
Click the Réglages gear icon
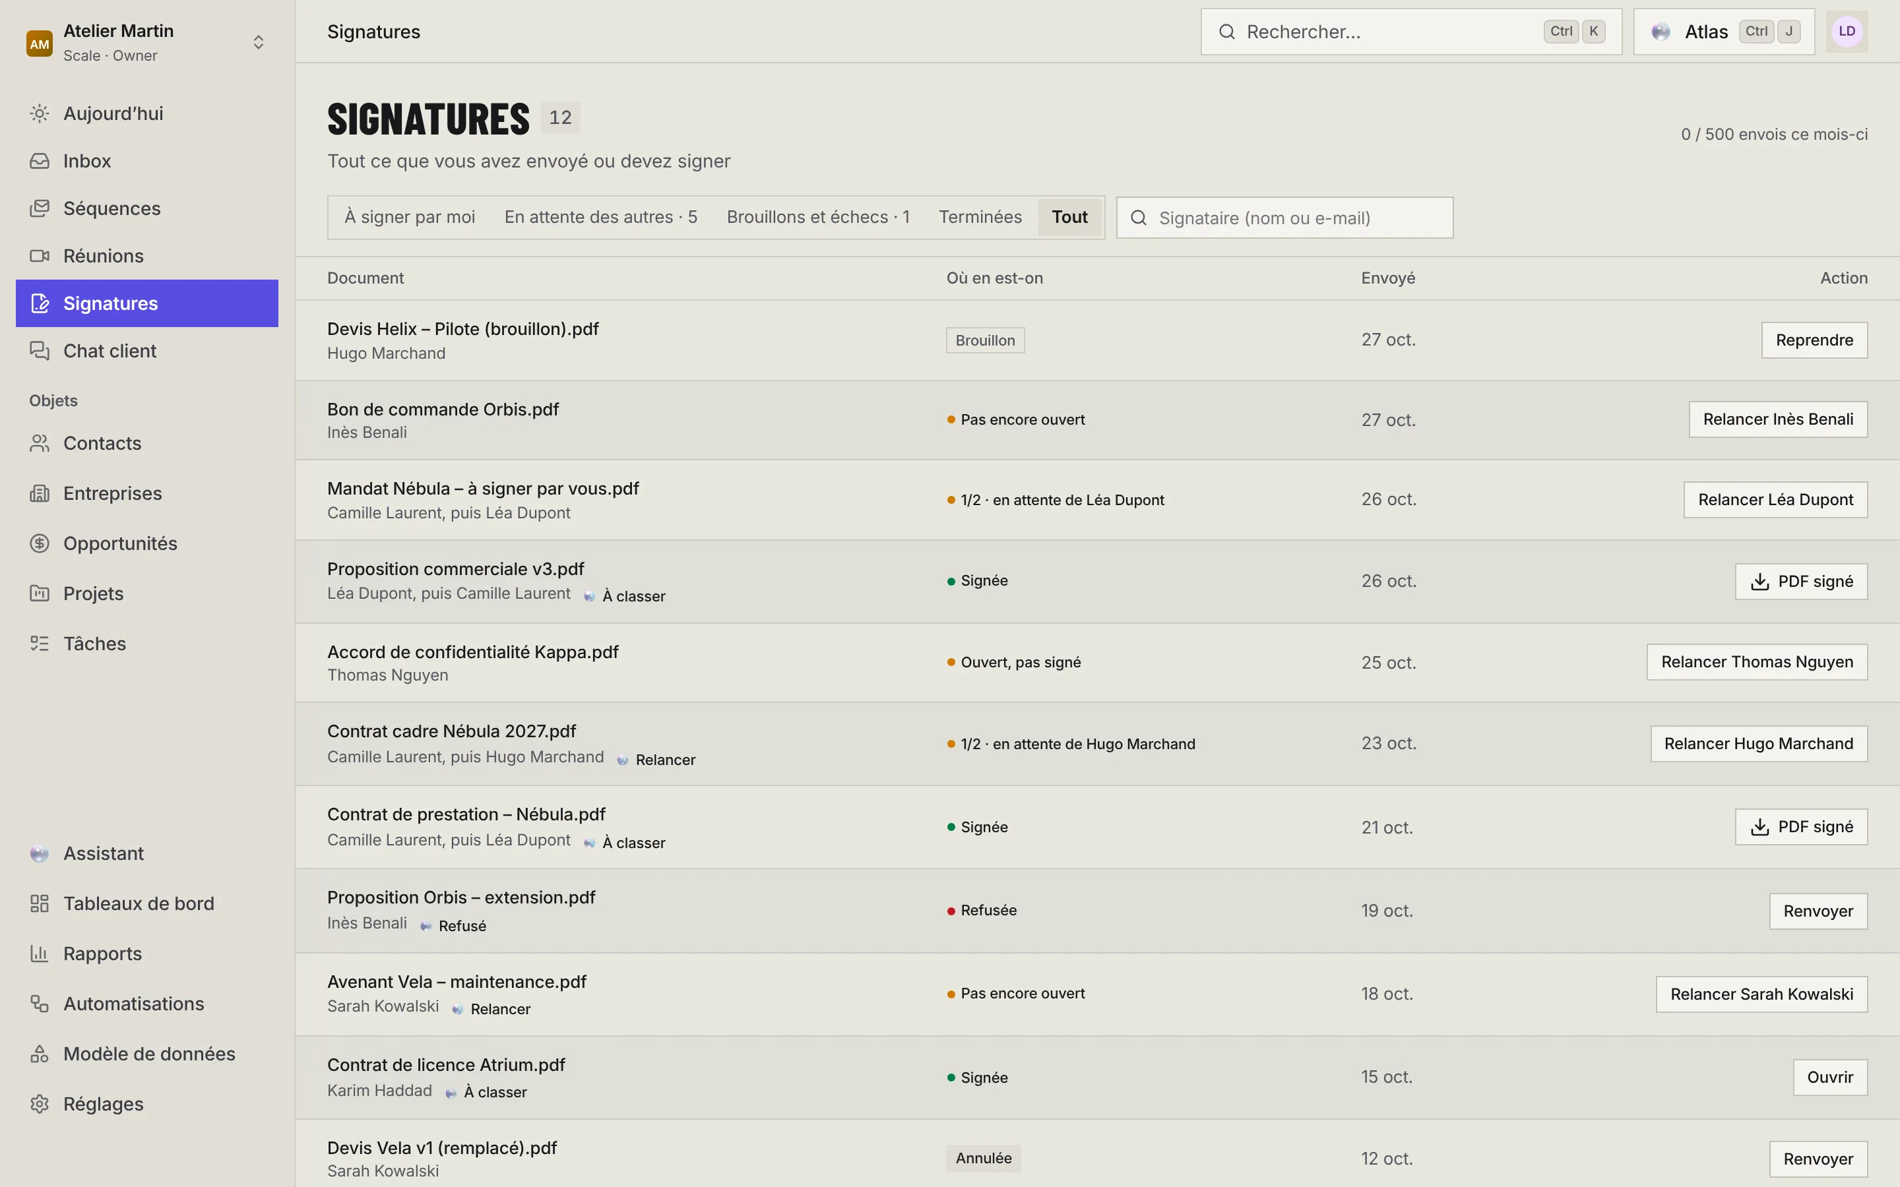(40, 1104)
